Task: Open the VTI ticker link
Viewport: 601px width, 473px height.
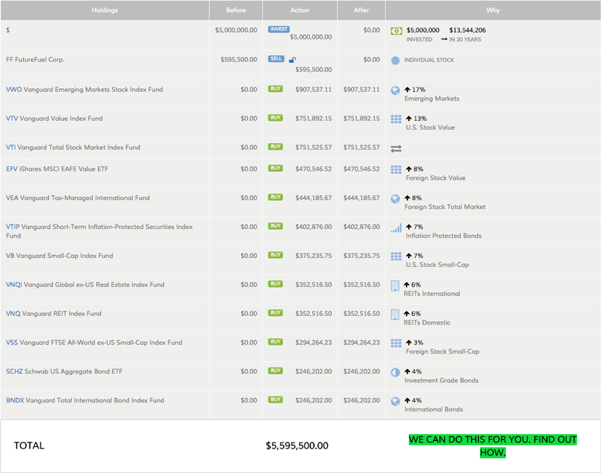Action: pyautogui.click(x=10, y=148)
